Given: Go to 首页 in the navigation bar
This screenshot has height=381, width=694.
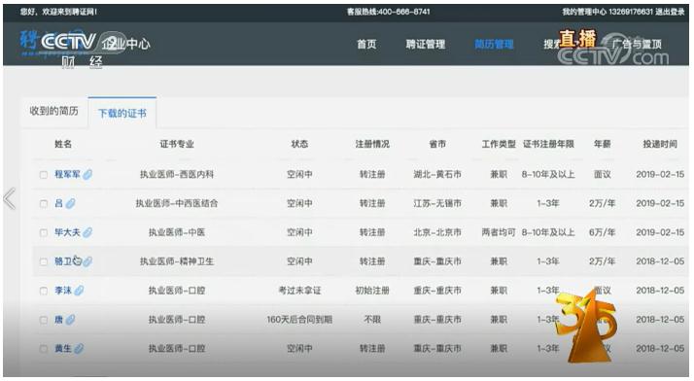Looking at the screenshot, I should pyautogui.click(x=366, y=45).
